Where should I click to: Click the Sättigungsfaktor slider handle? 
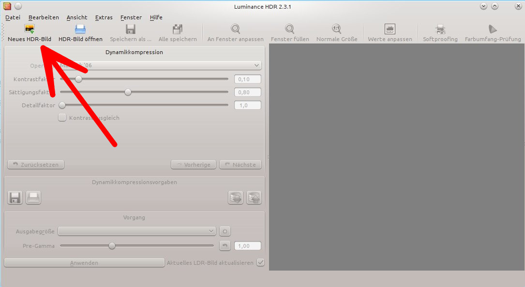(x=128, y=92)
